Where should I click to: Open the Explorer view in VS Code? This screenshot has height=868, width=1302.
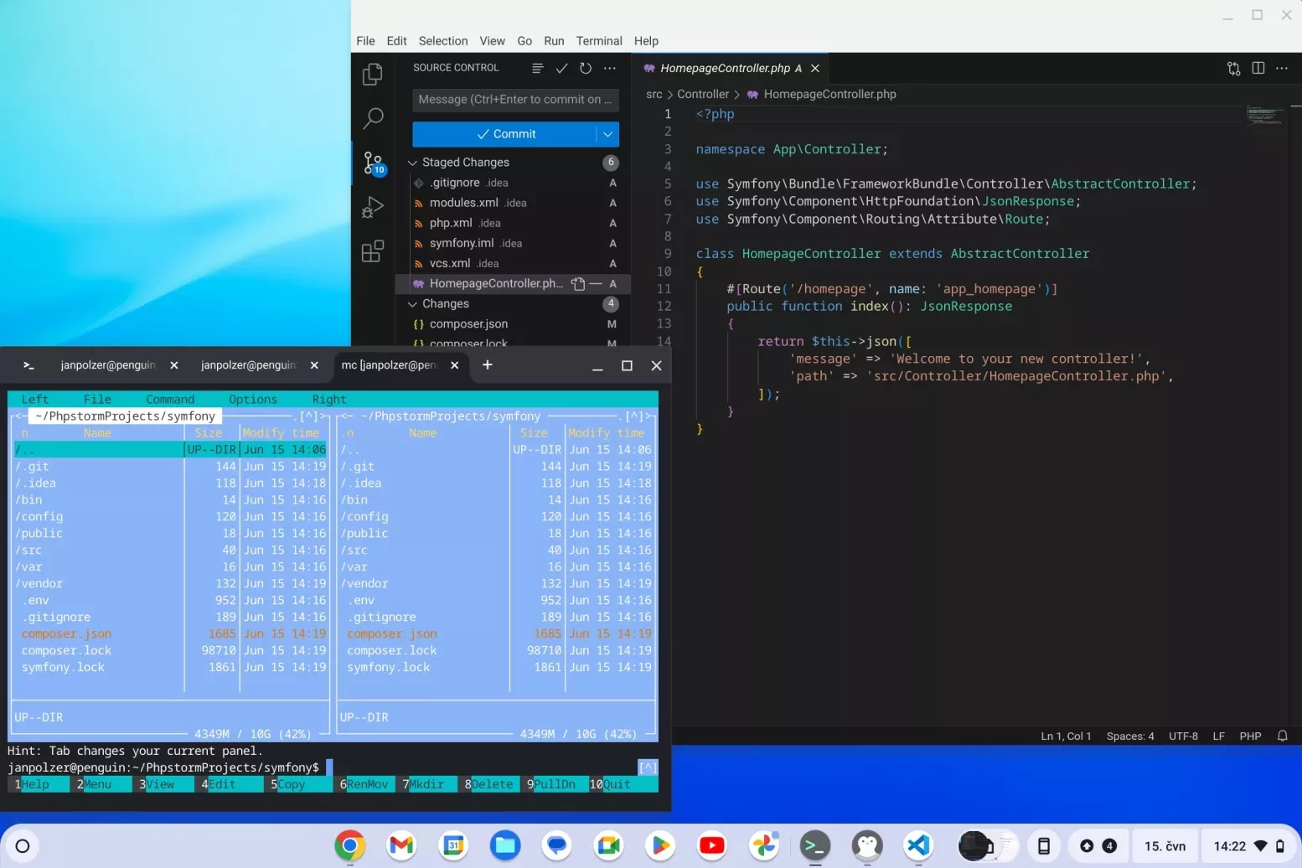(x=373, y=75)
